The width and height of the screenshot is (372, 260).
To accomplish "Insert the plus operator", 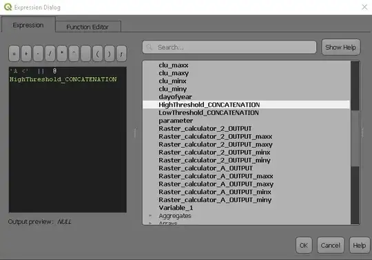I will tap(26, 54).
